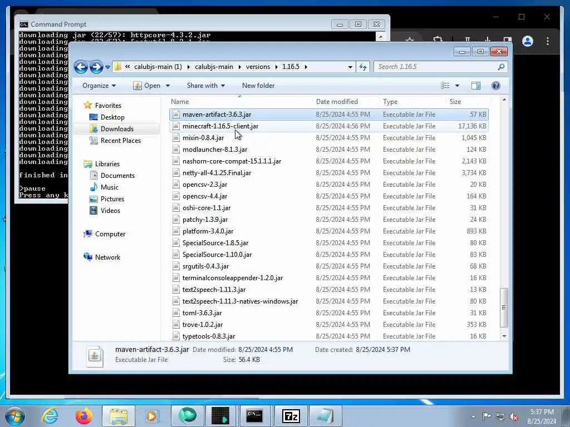Select netty-all-4.1.25.Final.jar
The width and height of the screenshot is (570, 427).
328,173
